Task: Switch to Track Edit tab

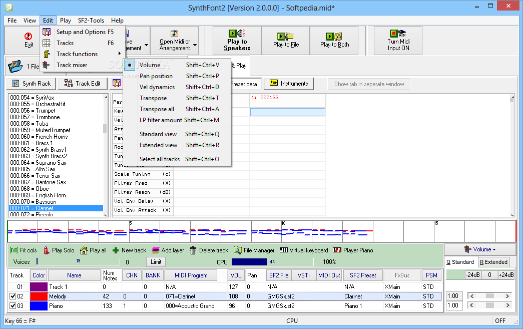Action: tap(83, 84)
